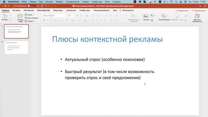The height and width of the screenshot is (117, 208).
Task: Click the search magnifier in PowerPoint title bar
Action: (200, 6)
